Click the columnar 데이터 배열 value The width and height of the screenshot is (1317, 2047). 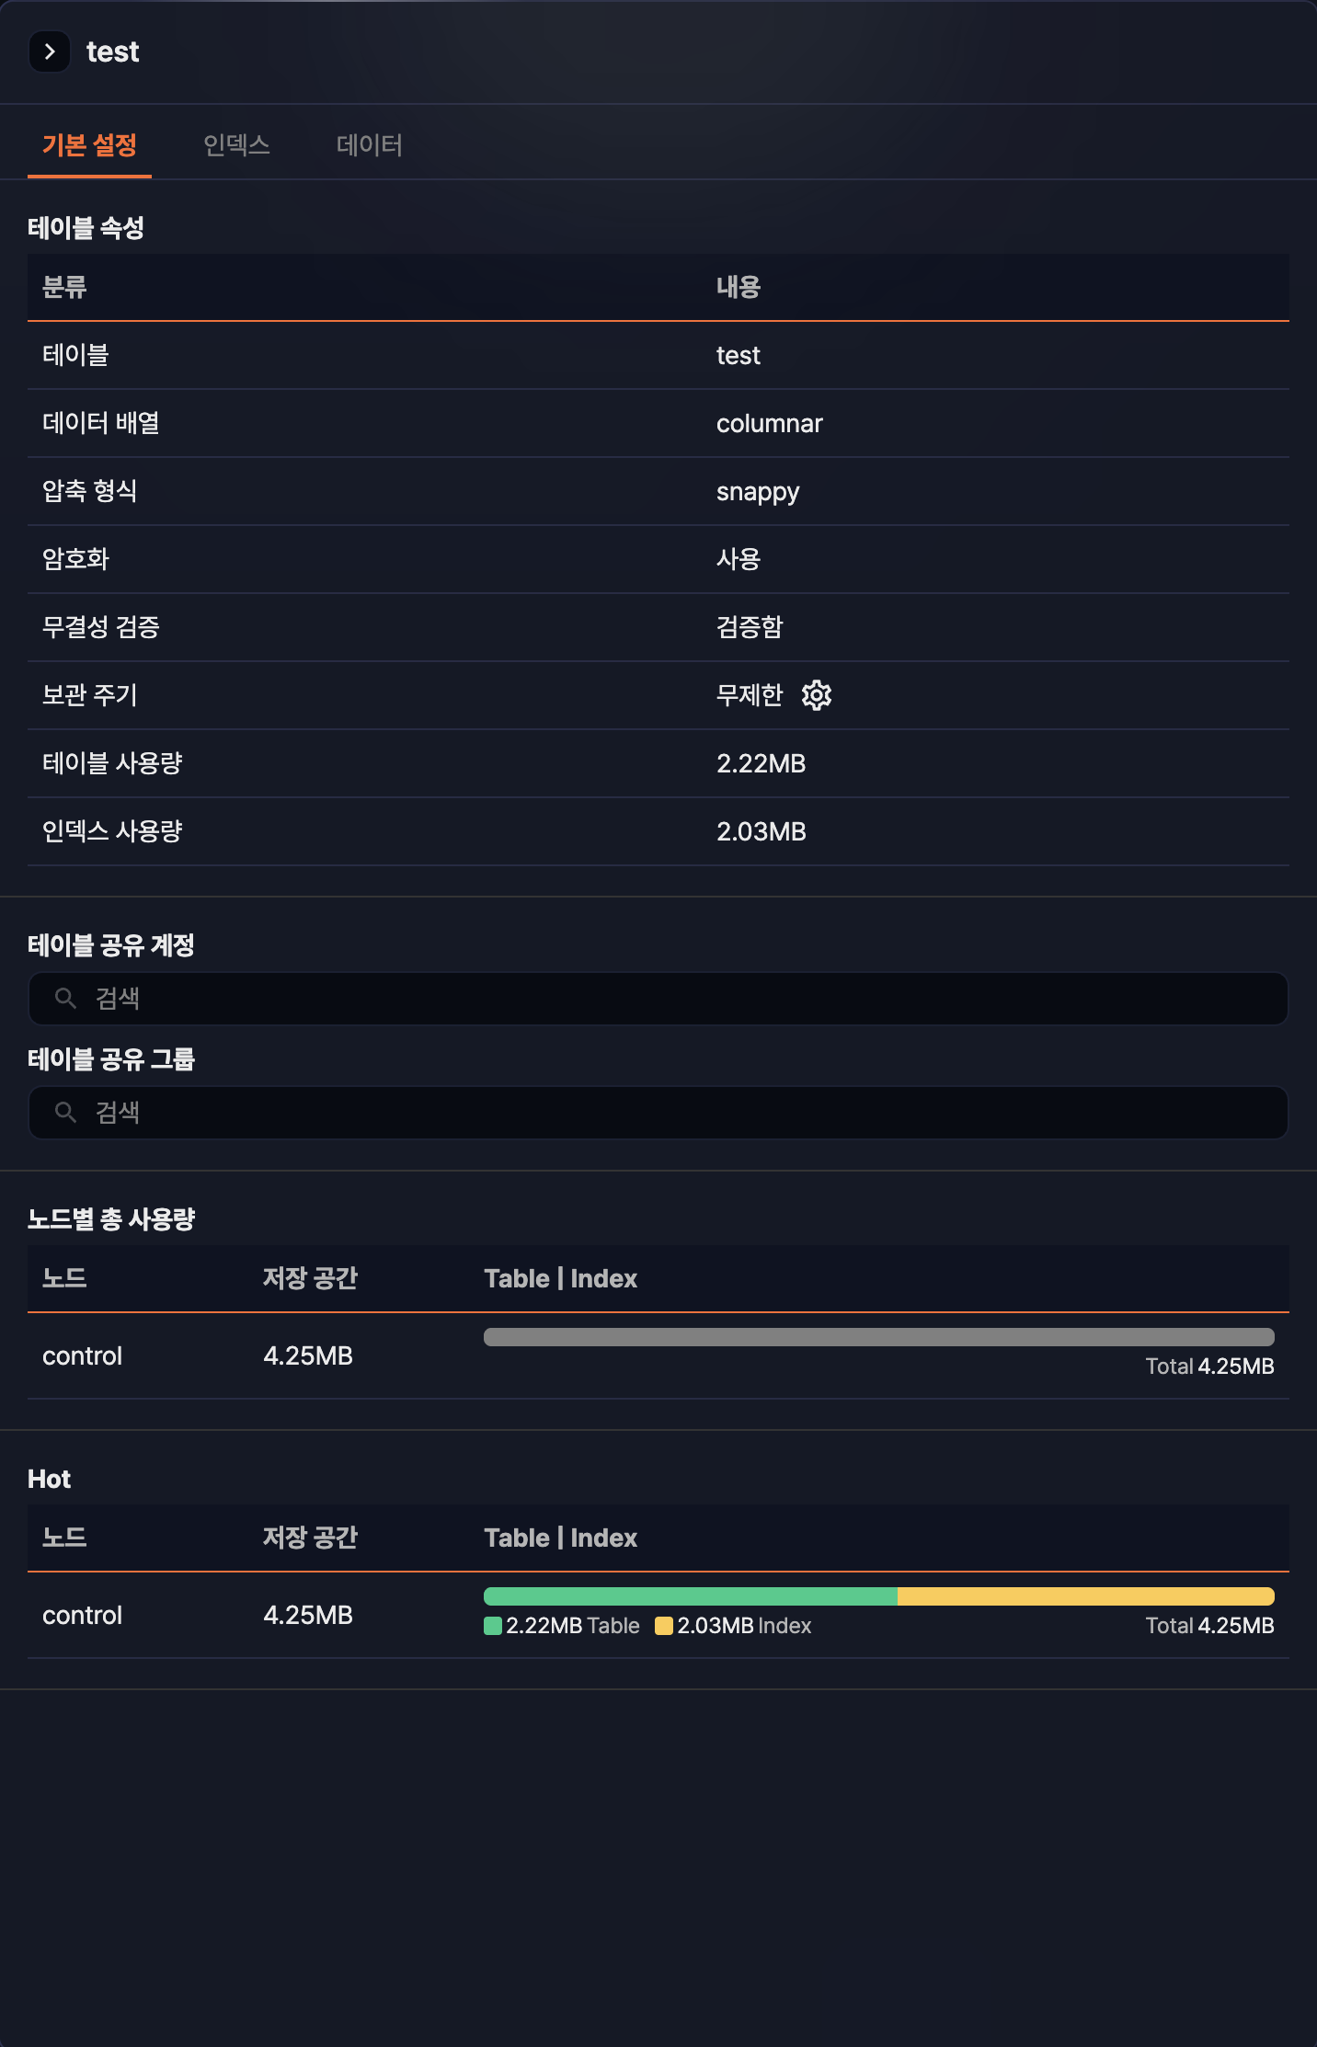click(770, 423)
